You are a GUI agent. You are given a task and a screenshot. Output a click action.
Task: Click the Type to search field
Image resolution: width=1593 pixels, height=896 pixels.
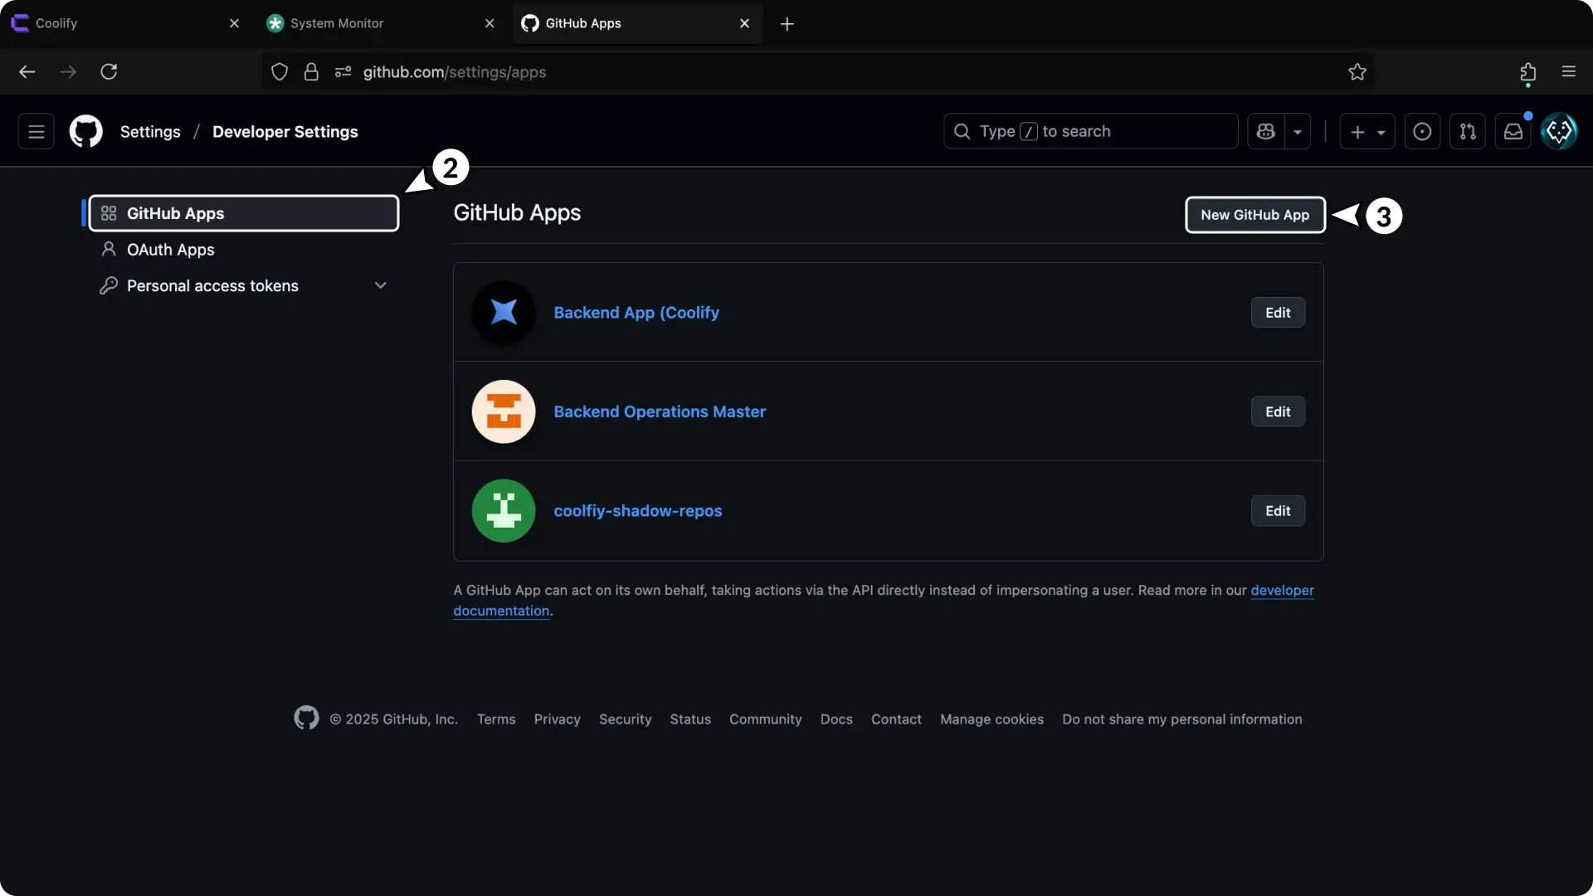click(1090, 131)
